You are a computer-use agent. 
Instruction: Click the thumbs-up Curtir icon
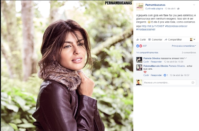[x=137, y=40]
